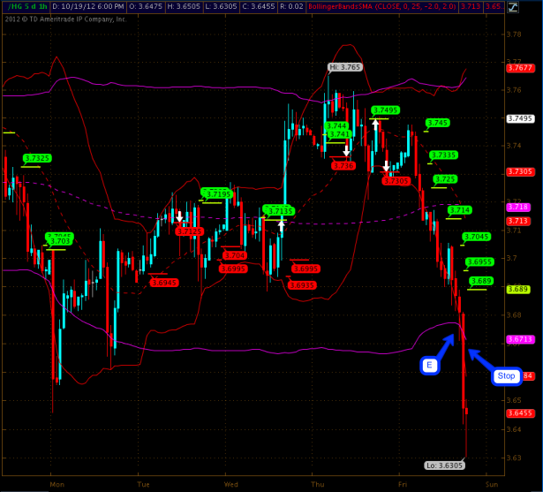The width and height of the screenshot is (543, 492).
Task: Select the red 3.7677 price axis tag
Action: pyautogui.click(x=519, y=68)
